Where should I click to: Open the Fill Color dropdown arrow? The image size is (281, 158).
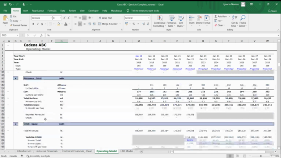pyautogui.click(x=62, y=24)
